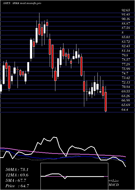This screenshot has height=190, width=135.
Task: Select the 92.65 price axis label
Action: click(126, 10)
